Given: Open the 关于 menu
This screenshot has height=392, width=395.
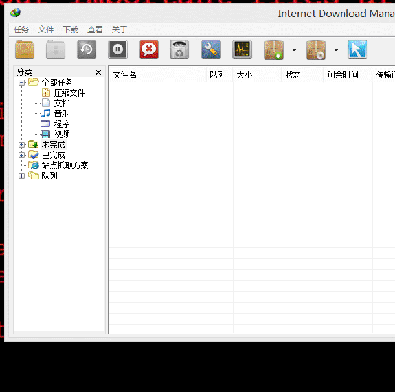Looking at the screenshot, I should [119, 30].
